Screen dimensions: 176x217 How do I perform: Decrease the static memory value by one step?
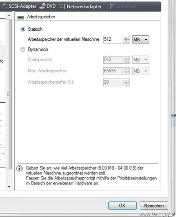click(x=126, y=41)
